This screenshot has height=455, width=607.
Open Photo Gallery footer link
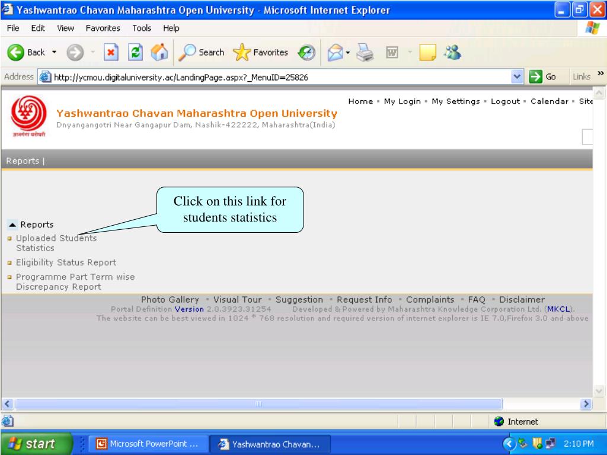pos(170,299)
